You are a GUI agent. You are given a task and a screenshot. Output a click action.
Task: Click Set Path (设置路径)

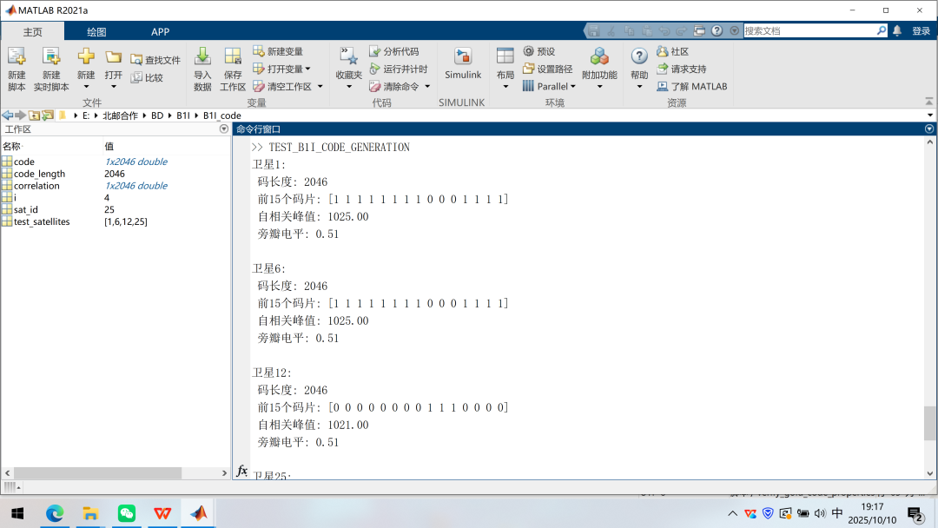pos(547,69)
